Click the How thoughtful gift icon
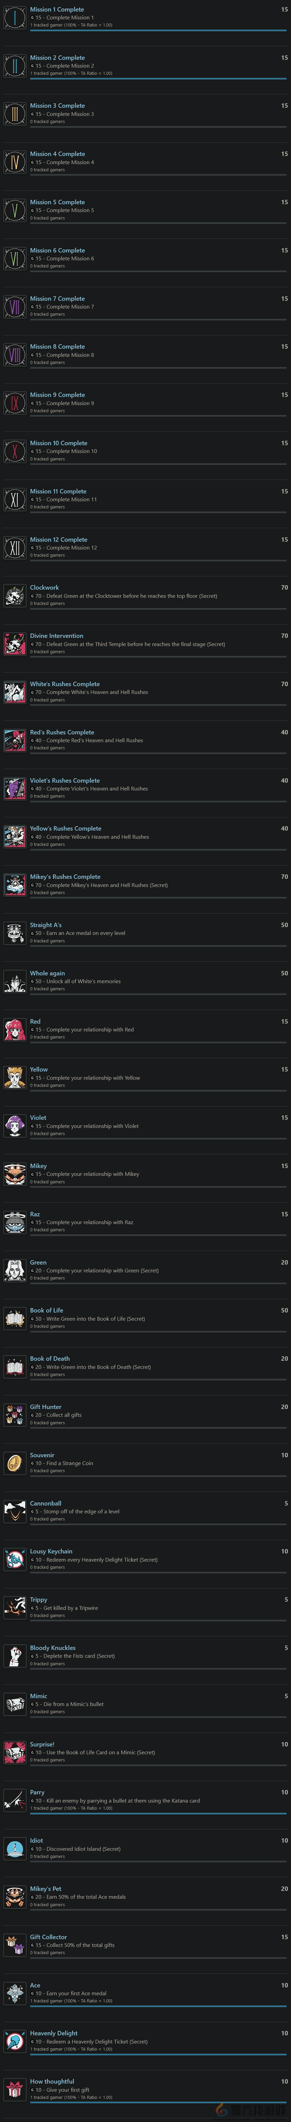Viewport: 291px width, 2122px height. point(15,2089)
